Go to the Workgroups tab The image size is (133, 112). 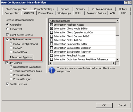point(64,13)
